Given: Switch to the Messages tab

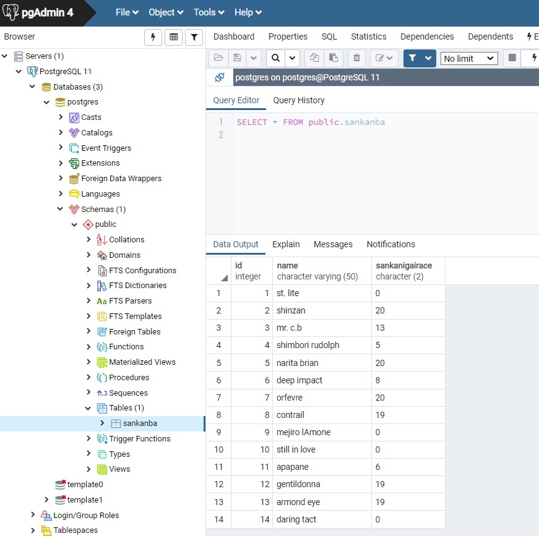Looking at the screenshot, I should [333, 244].
